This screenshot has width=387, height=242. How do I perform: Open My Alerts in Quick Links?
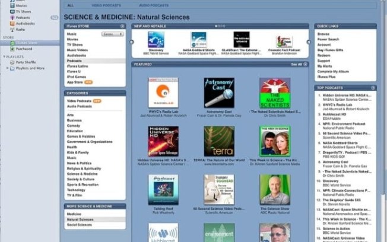click(325, 66)
